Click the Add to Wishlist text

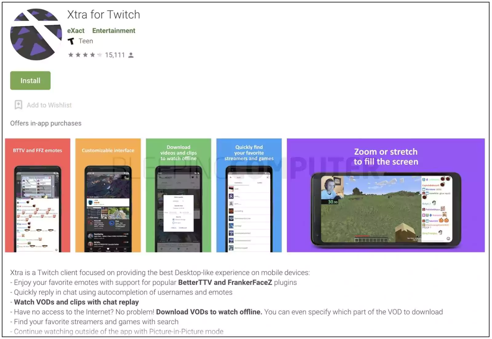click(x=49, y=105)
